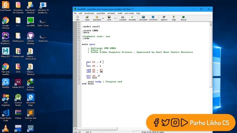The width and height of the screenshot is (237, 133).
Task: Compile the assembly code
Action: tap(123, 18)
